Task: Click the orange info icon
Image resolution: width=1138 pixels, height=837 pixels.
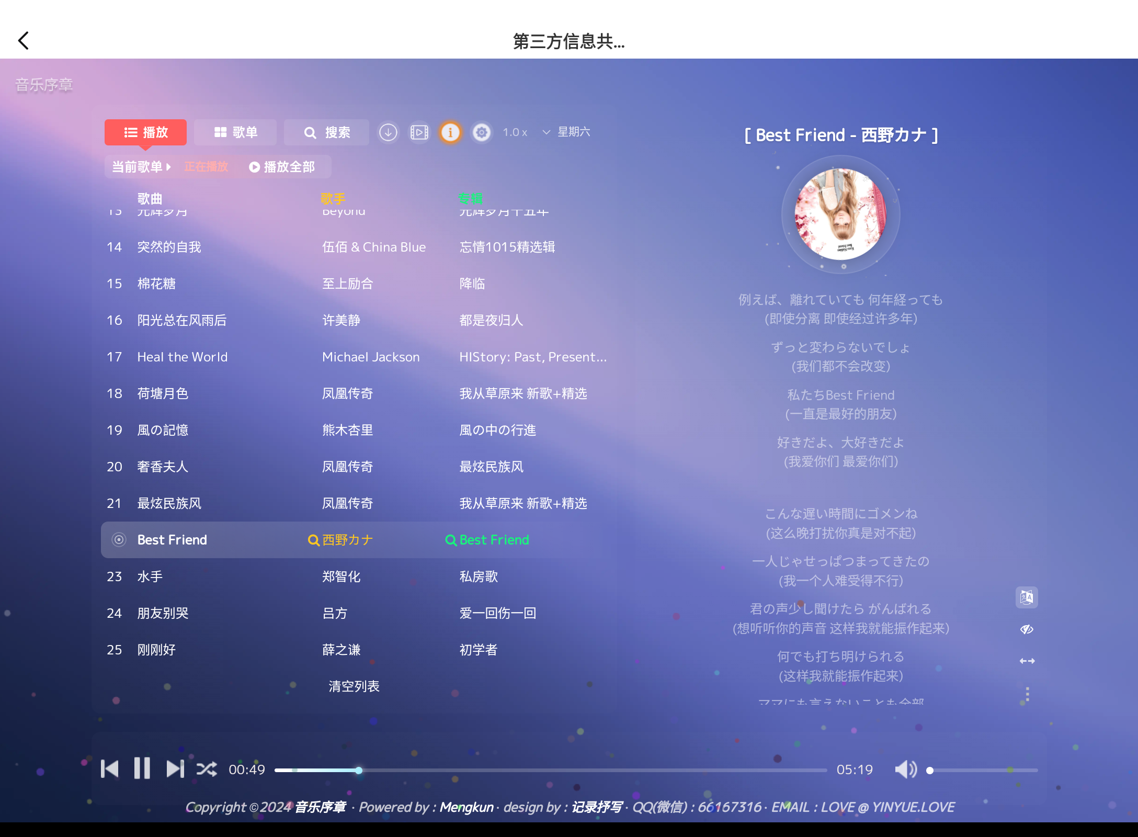Action: click(450, 132)
